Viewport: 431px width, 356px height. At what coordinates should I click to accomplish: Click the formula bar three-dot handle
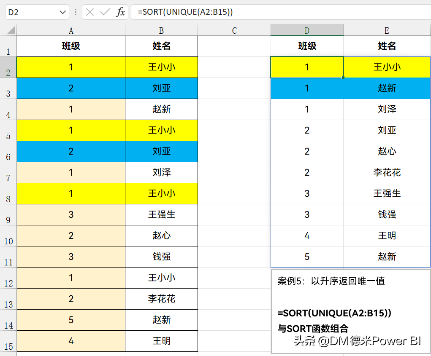point(76,12)
